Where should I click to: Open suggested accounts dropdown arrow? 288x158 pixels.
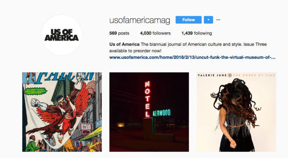(208, 20)
